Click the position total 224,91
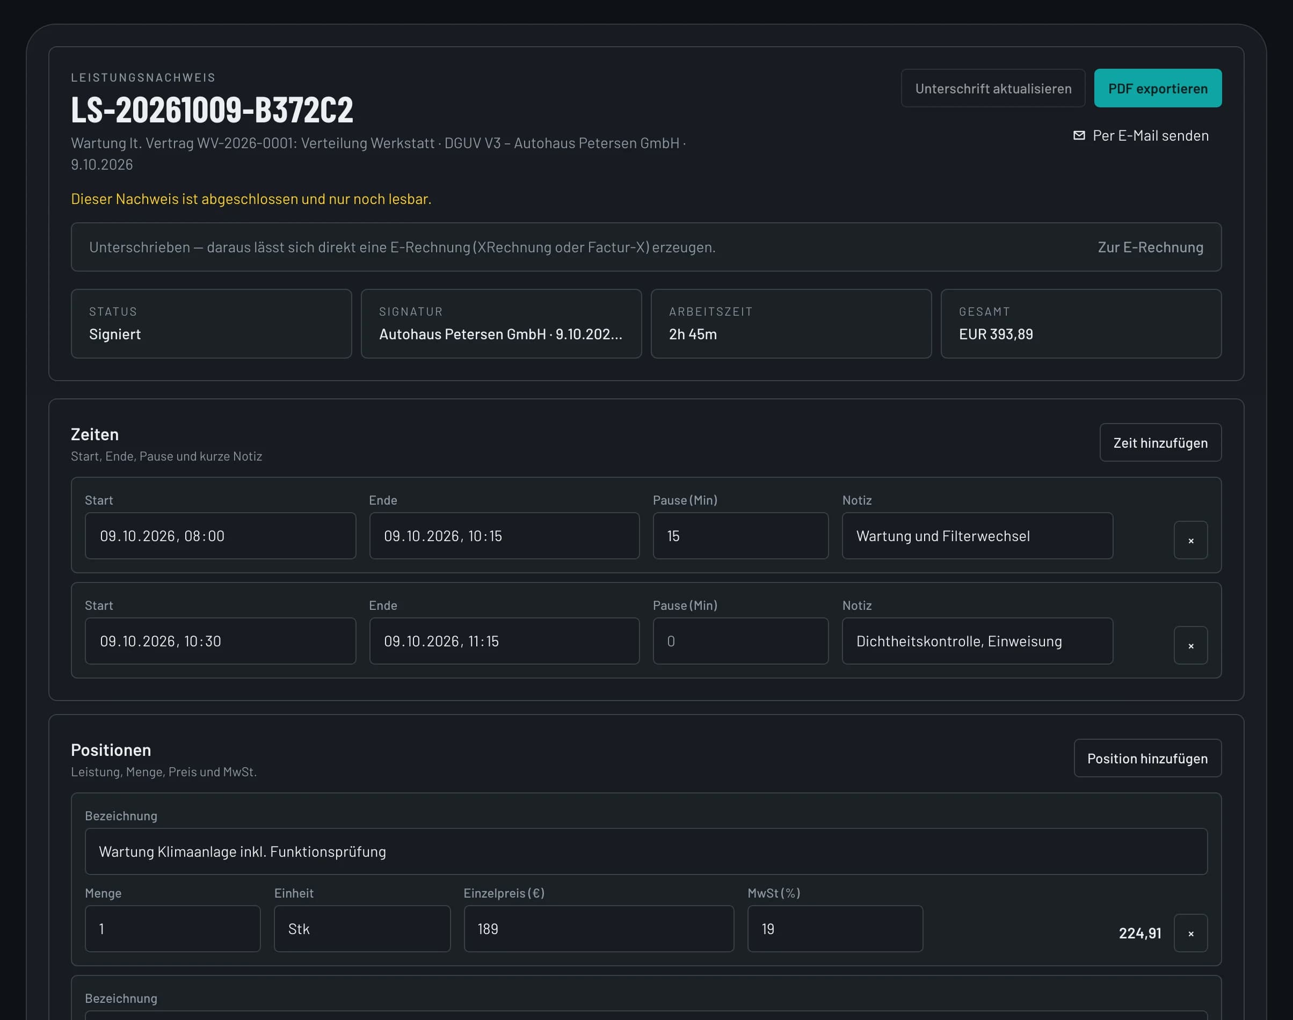 click(x=1139, y=933)
